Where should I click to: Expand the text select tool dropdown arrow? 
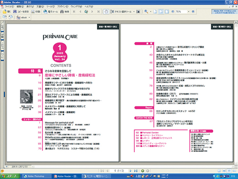(134, 11)
